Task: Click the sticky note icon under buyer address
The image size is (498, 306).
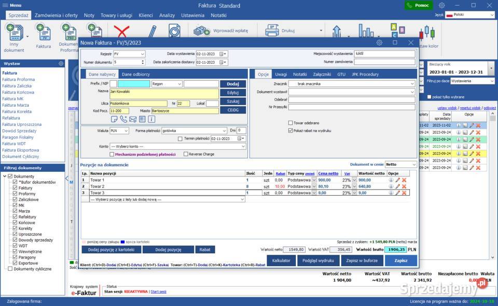Action: pyautogui.click(x=114, y=119)
